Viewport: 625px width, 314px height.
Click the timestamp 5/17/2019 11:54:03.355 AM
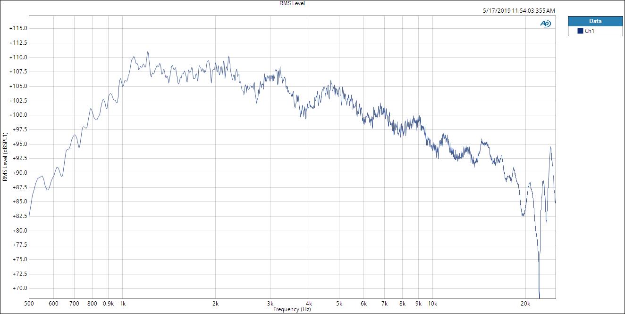click(519, 10)
